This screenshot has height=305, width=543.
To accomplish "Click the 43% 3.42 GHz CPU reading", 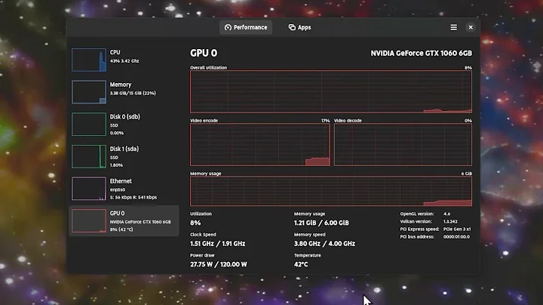I will 124,61.
